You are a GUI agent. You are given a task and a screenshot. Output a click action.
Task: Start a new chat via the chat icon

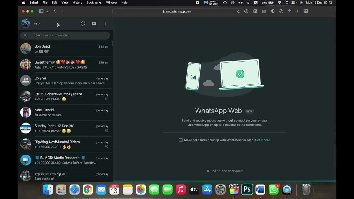click(94, 23)
